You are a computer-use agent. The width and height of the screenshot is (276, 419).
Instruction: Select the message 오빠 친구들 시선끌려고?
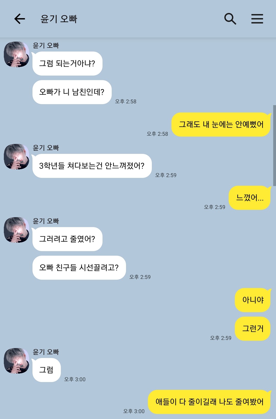79,268
